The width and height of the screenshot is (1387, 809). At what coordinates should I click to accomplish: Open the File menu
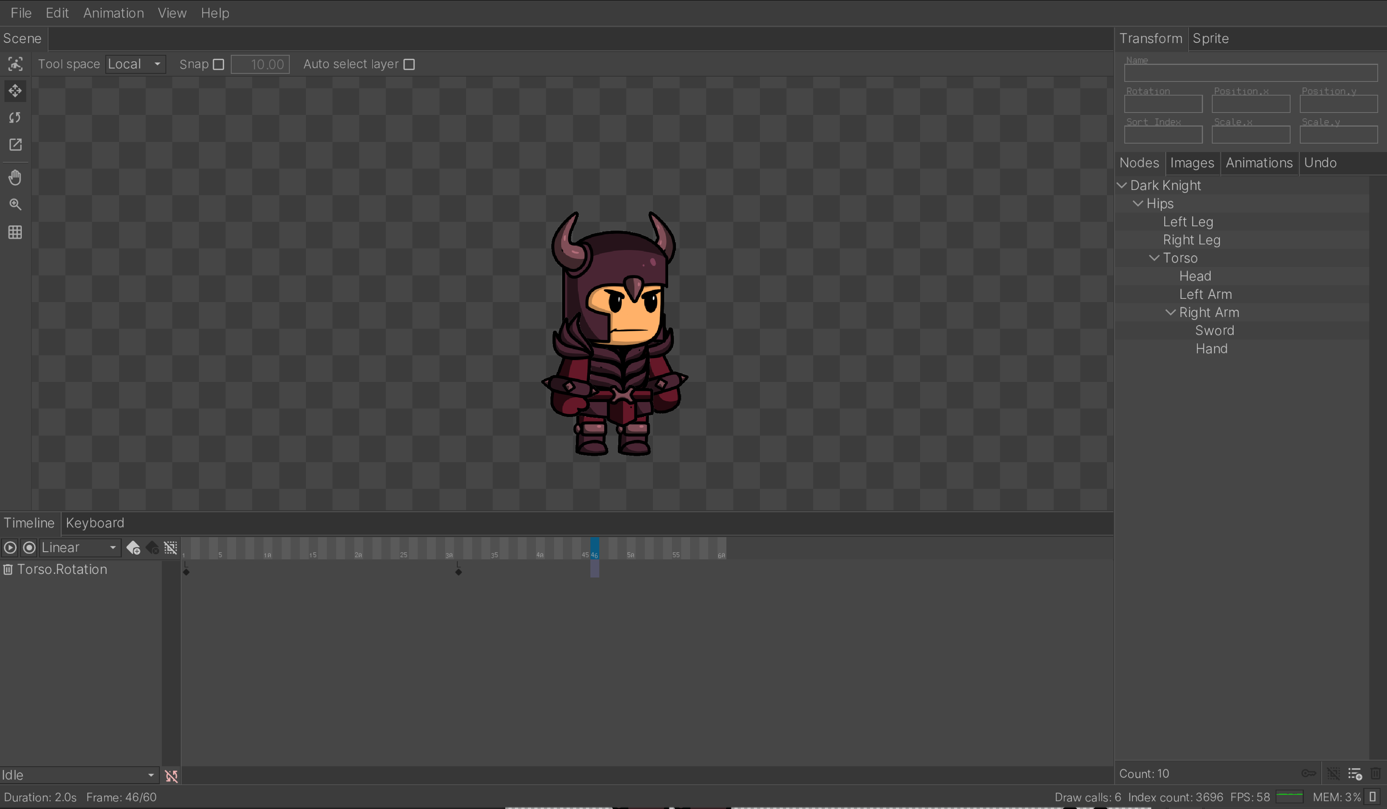coord(21,13)
